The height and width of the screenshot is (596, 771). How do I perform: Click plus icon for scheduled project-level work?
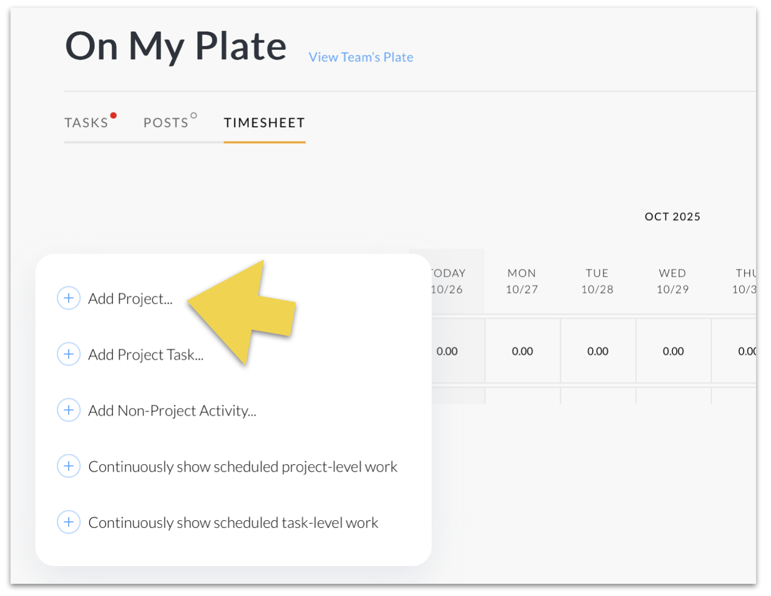point(69,466)
